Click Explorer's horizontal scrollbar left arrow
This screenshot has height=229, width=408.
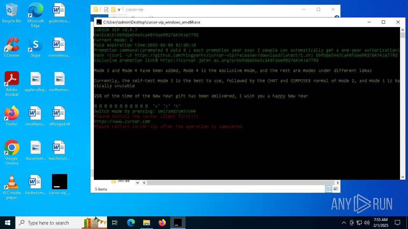click(x=144, y=183)
